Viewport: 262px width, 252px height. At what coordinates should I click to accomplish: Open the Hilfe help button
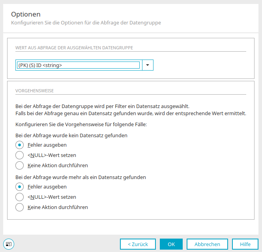pos(245,244)
